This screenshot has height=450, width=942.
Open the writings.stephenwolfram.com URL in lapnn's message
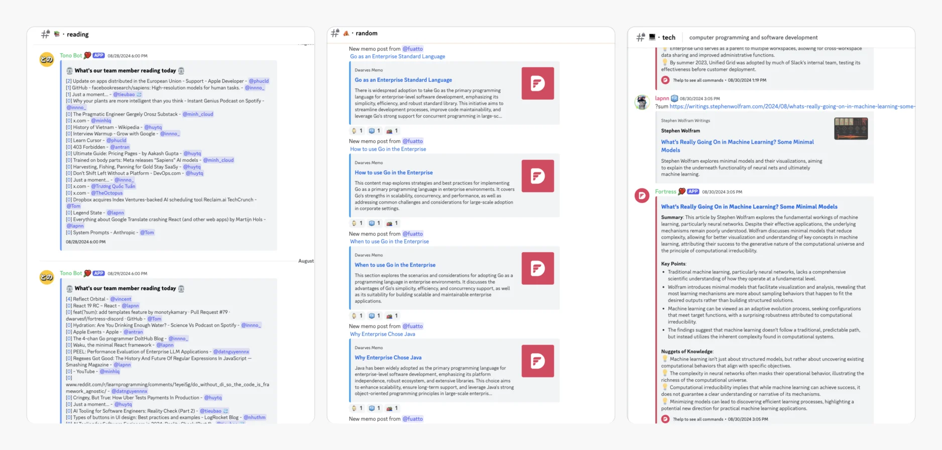coord(792,106)
